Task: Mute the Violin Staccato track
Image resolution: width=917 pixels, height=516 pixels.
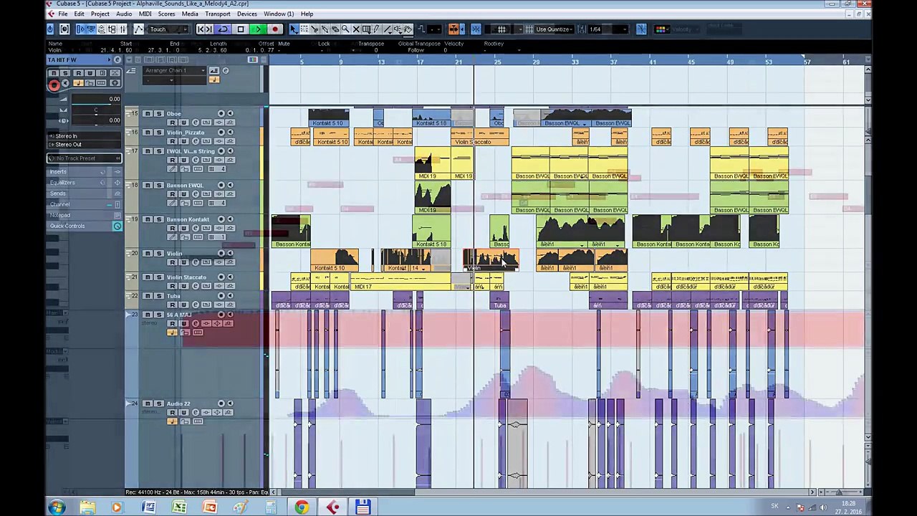Action: pos(148,277)
